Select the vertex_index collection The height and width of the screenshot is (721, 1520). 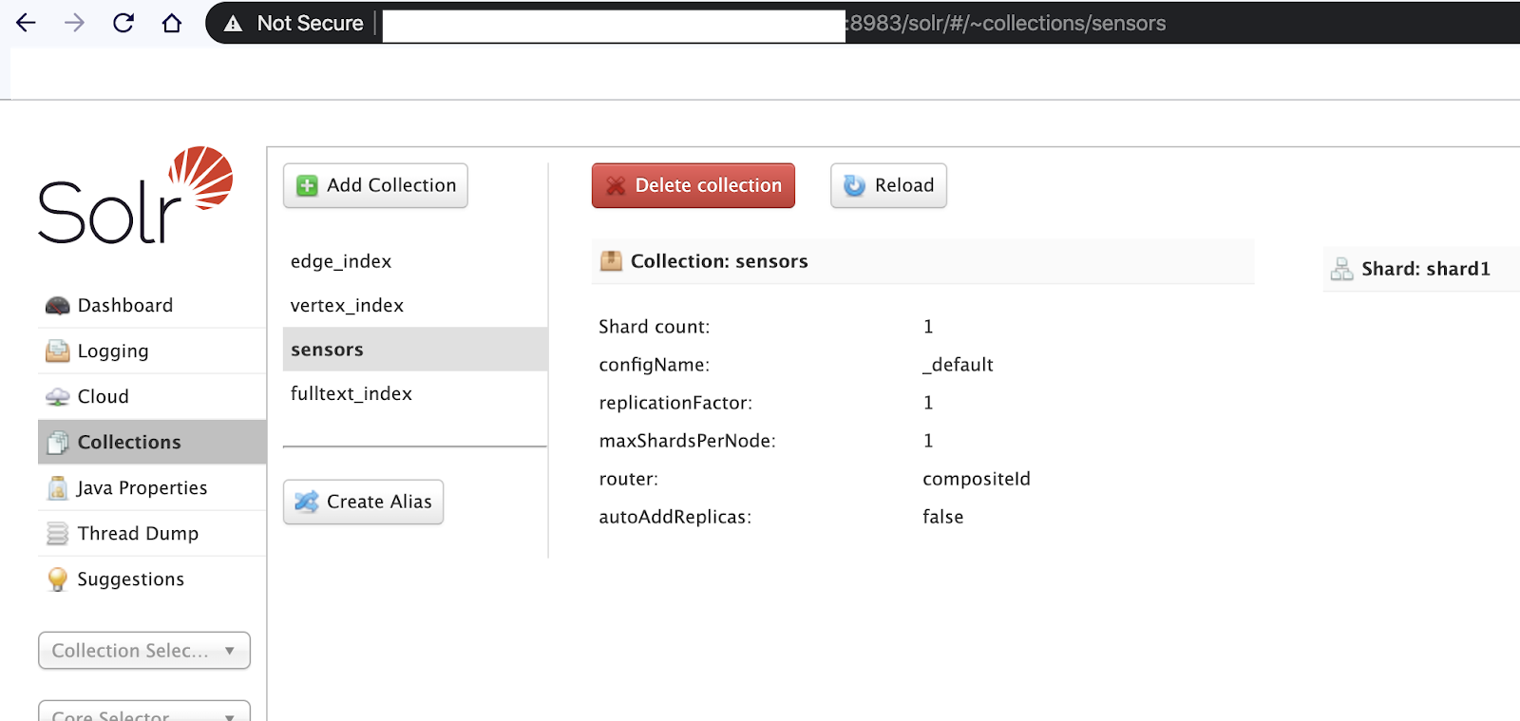[x=347, y=306]
